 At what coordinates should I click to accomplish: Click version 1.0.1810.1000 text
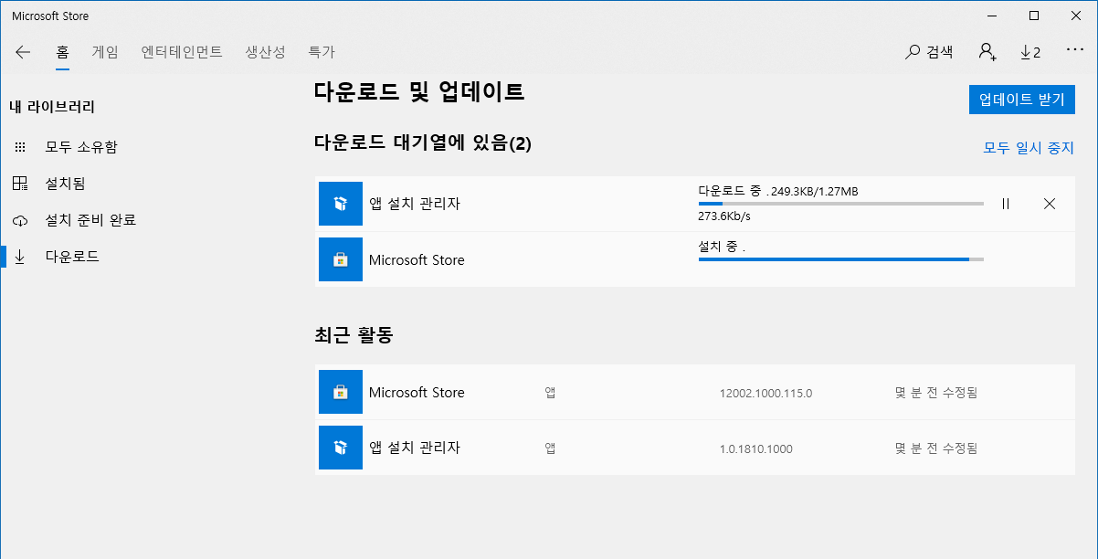756,448
